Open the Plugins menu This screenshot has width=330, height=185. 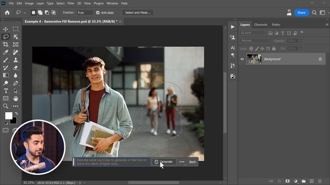point(98,4)
